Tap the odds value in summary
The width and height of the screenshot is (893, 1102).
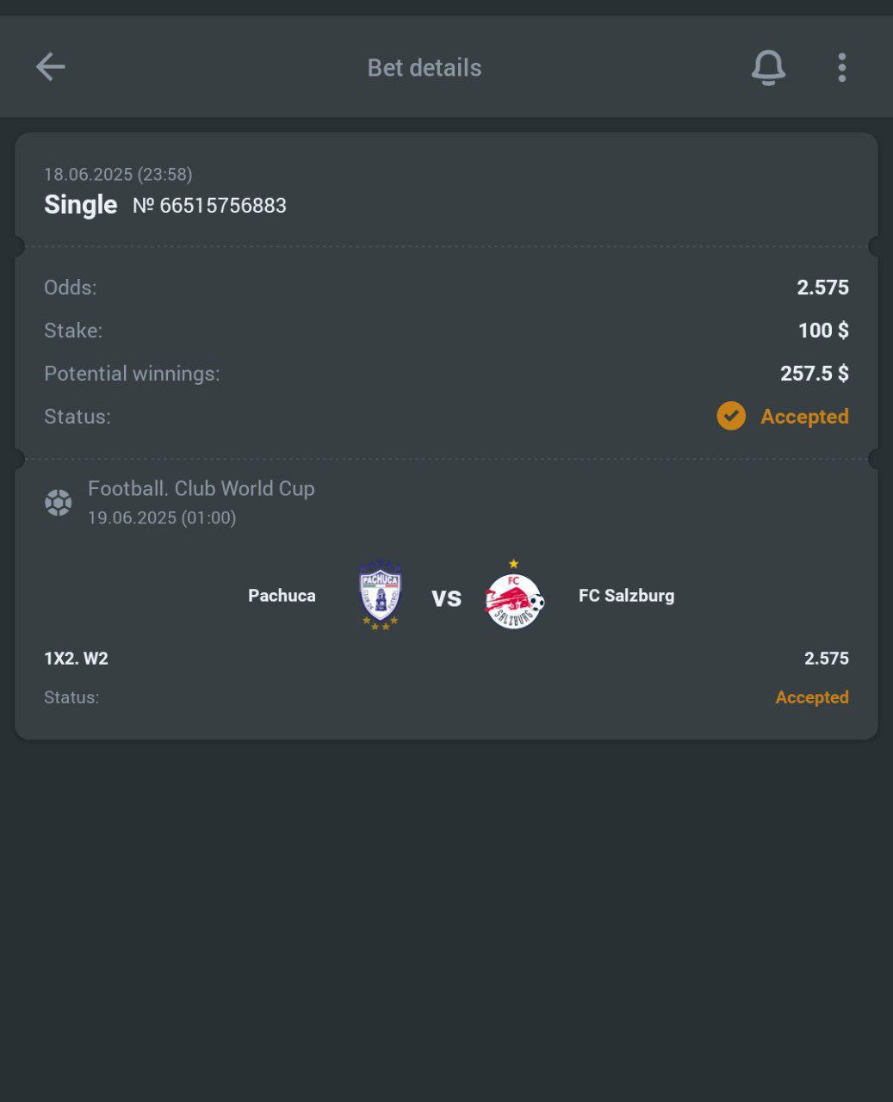tap(822, 288)
